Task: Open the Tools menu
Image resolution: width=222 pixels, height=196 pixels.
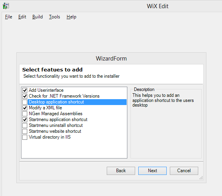Action: tap(55, 17)
